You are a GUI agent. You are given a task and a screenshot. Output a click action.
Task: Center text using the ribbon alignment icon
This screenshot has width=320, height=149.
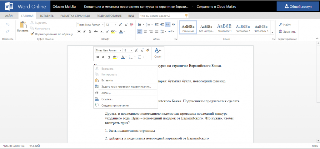coord(145,31)
